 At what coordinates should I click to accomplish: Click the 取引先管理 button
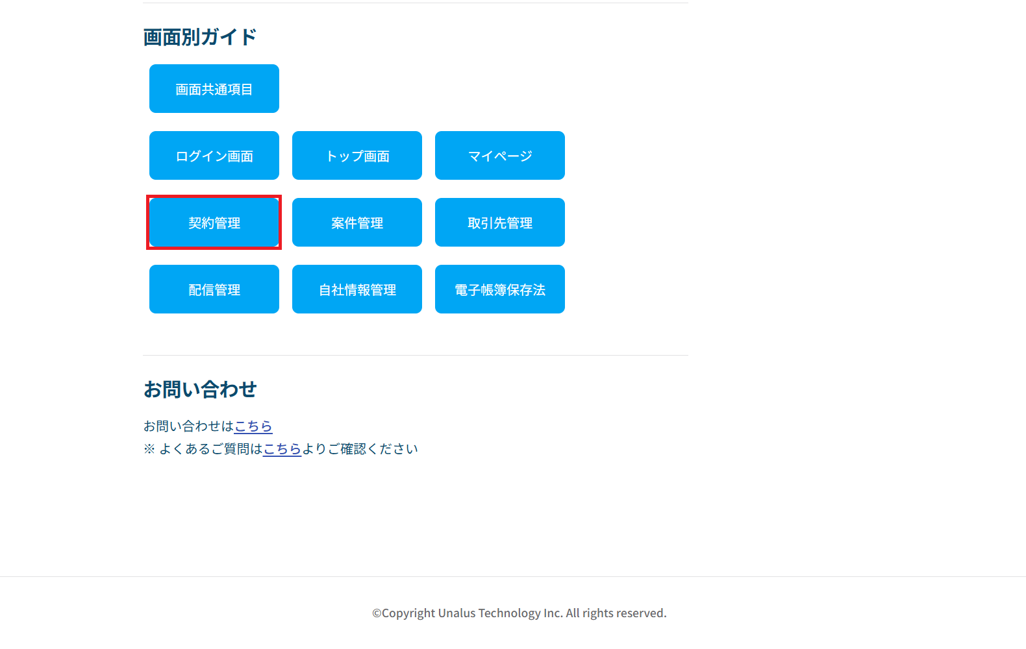click(x=500, y=223)
